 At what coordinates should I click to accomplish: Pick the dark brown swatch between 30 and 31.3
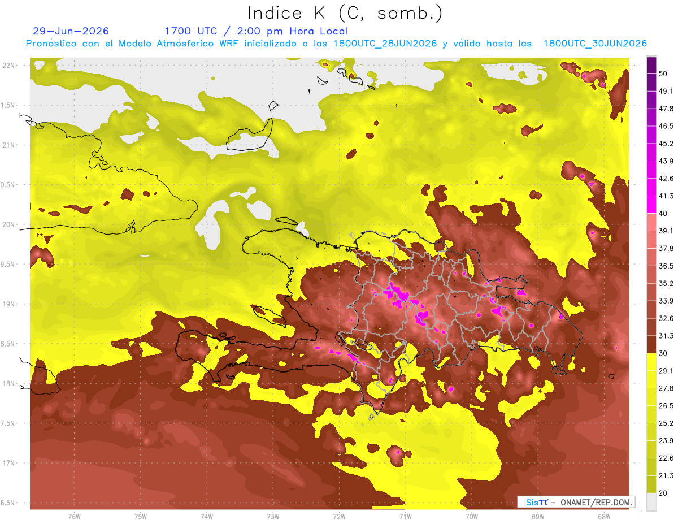651,344
